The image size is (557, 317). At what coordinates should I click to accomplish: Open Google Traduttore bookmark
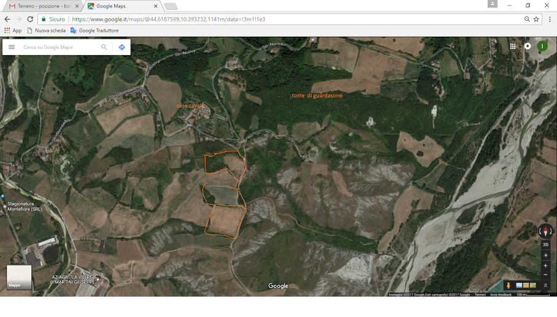coord(94,30)
